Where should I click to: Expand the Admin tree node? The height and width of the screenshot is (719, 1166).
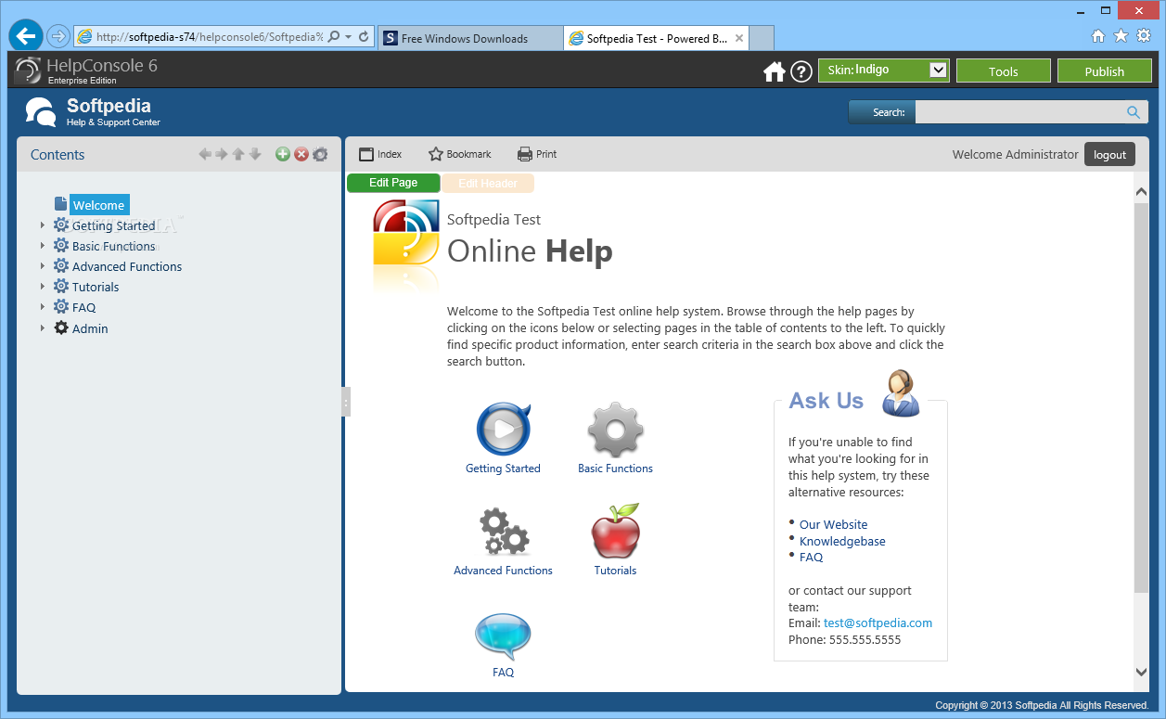tap(42, 328)
